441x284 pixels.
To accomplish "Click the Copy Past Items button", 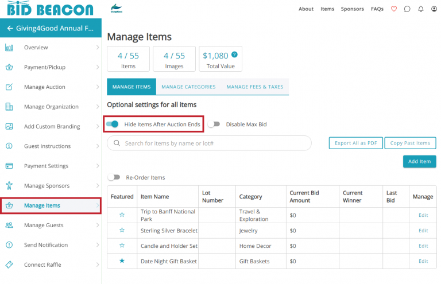I will (410, 143).
